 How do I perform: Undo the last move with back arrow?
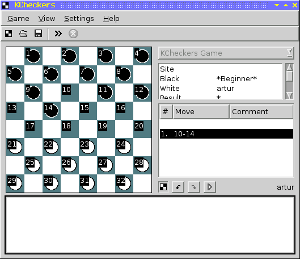[x=178, y=187]
